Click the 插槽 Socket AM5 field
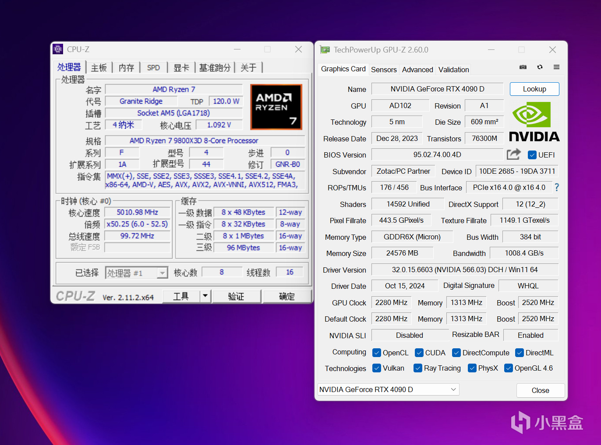This screenshot has width=601, height=445. pos(174,113)
